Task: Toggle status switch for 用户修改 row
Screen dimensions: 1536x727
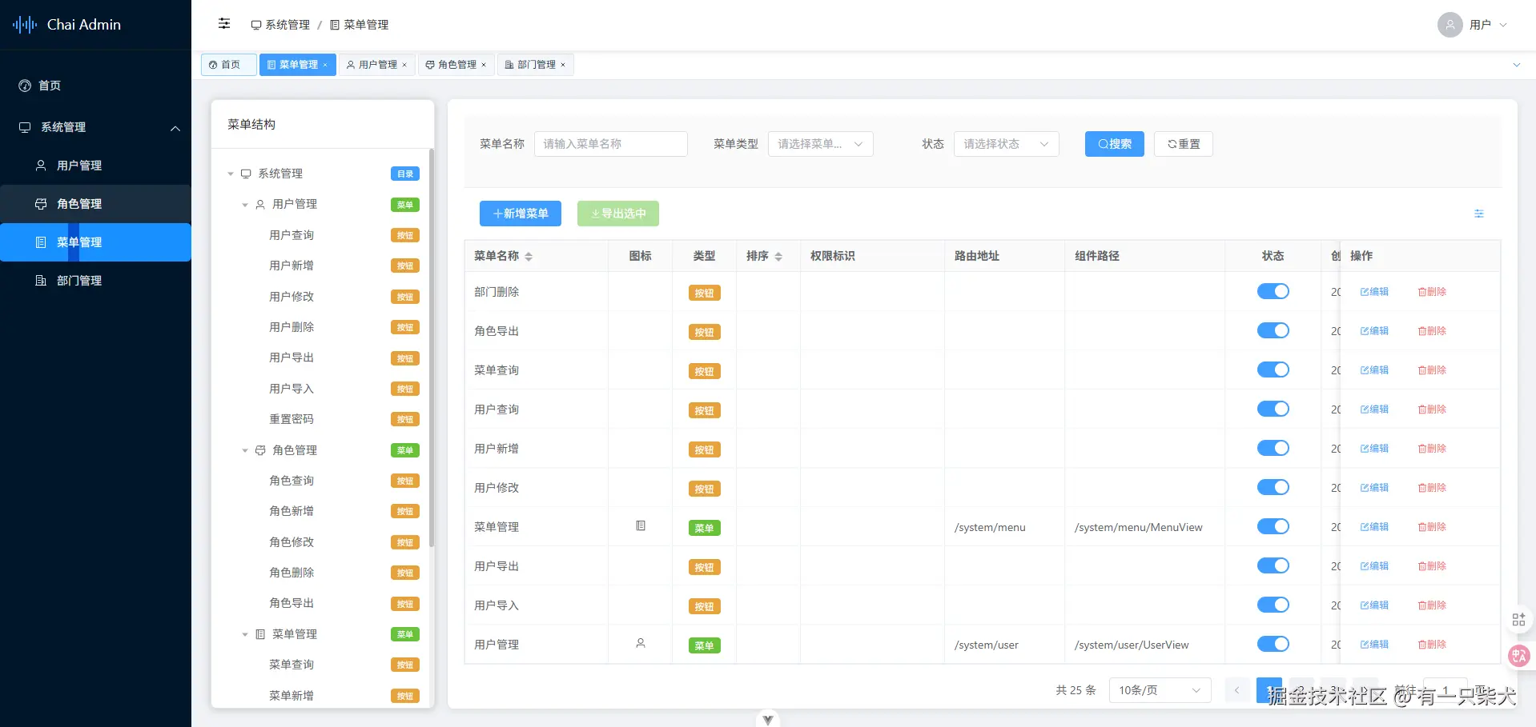Action: [x=1273, y=487]
